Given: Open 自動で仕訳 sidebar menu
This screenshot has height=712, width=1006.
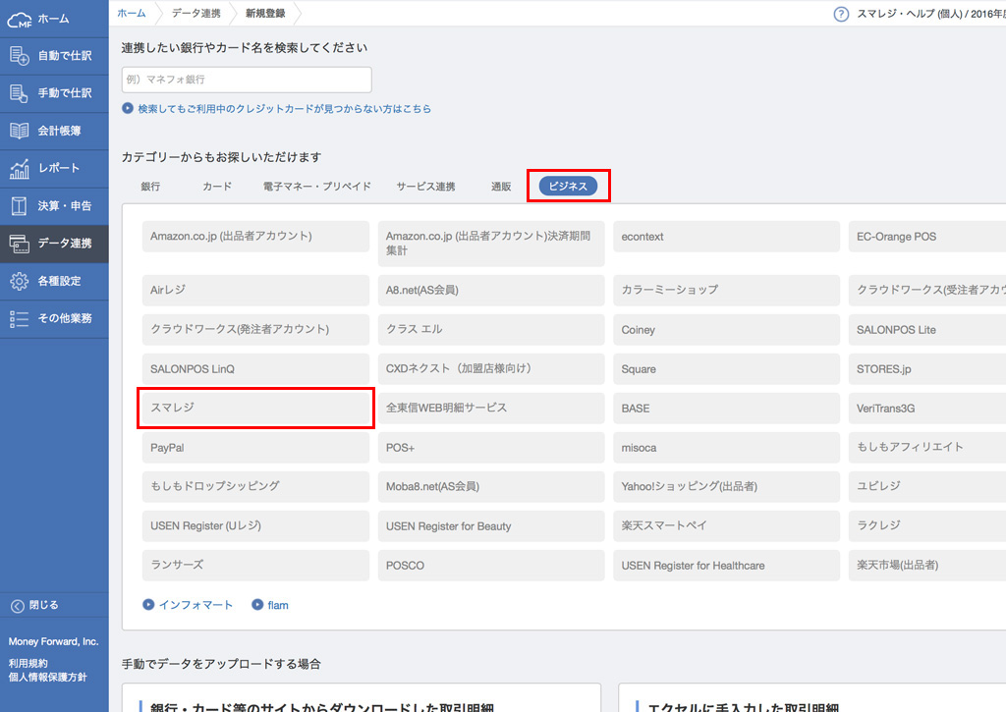Looking at the screenshot, I should 55,56.
